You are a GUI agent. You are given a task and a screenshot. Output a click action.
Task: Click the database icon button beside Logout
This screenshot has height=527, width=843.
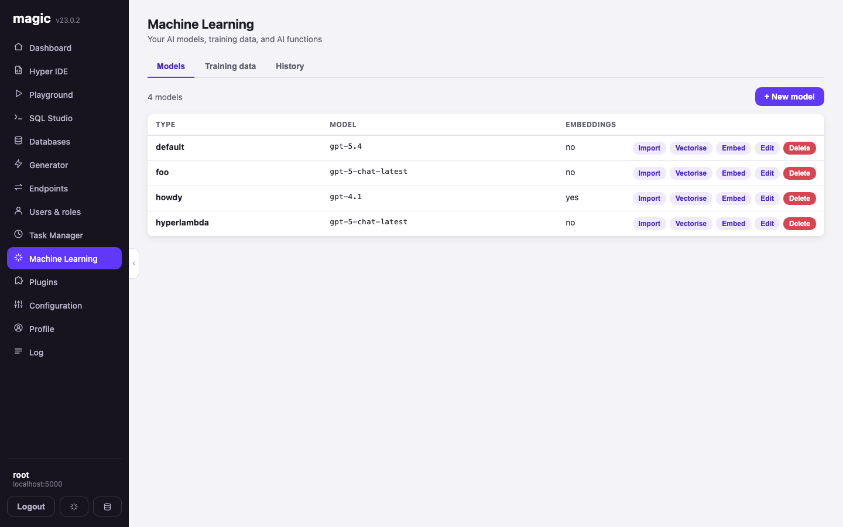click(107, 507)
